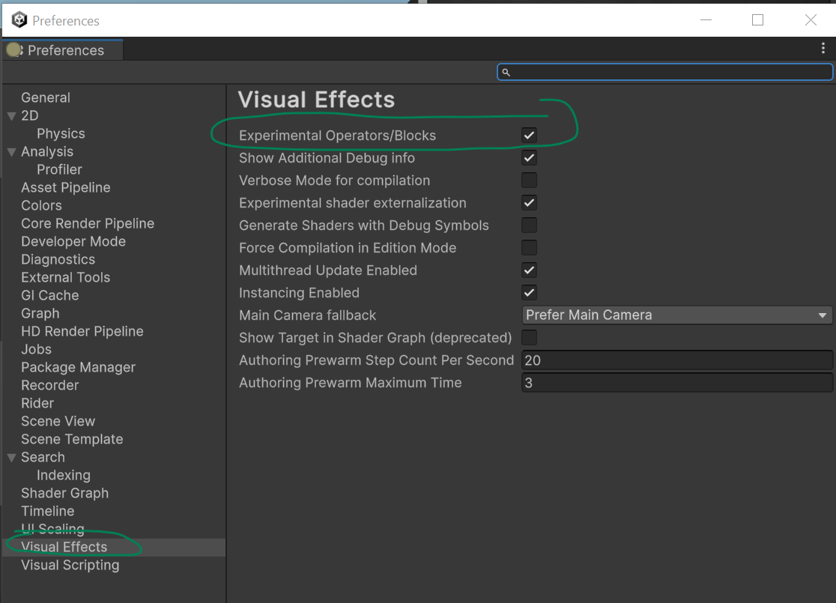This screenshot has height=603, width=836.
Task: Disable Experimental Operators/Blocks
Action: (529, 135)
